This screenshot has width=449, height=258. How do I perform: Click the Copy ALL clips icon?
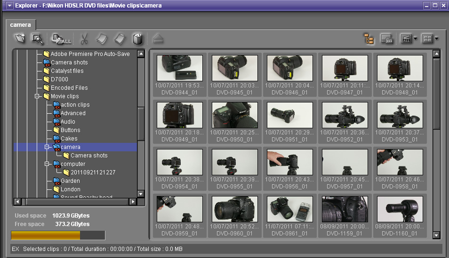[x=61, y=39]
